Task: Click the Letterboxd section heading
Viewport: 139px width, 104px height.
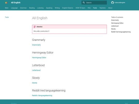Action: (x=38, y=65)
